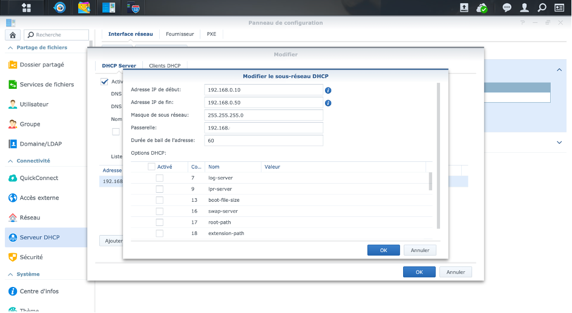This screenshot has height=313, width=572.
Task: Enable the log-server DHCP option checkbox
Action: pos(160,178)
